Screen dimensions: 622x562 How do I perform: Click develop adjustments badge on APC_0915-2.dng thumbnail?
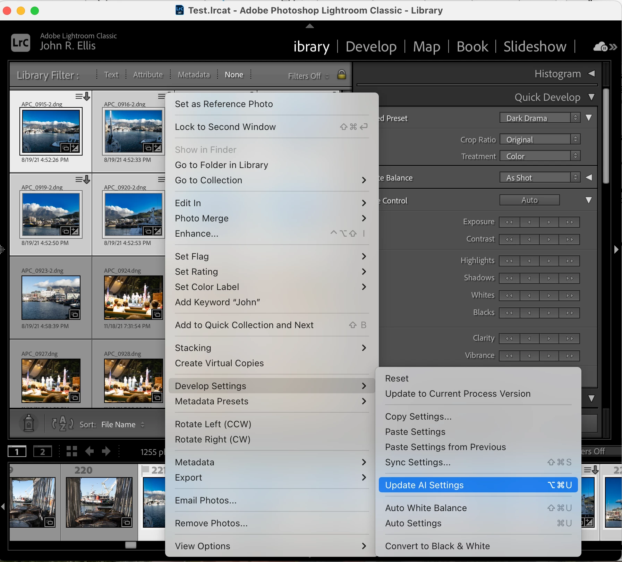point(75,148)
